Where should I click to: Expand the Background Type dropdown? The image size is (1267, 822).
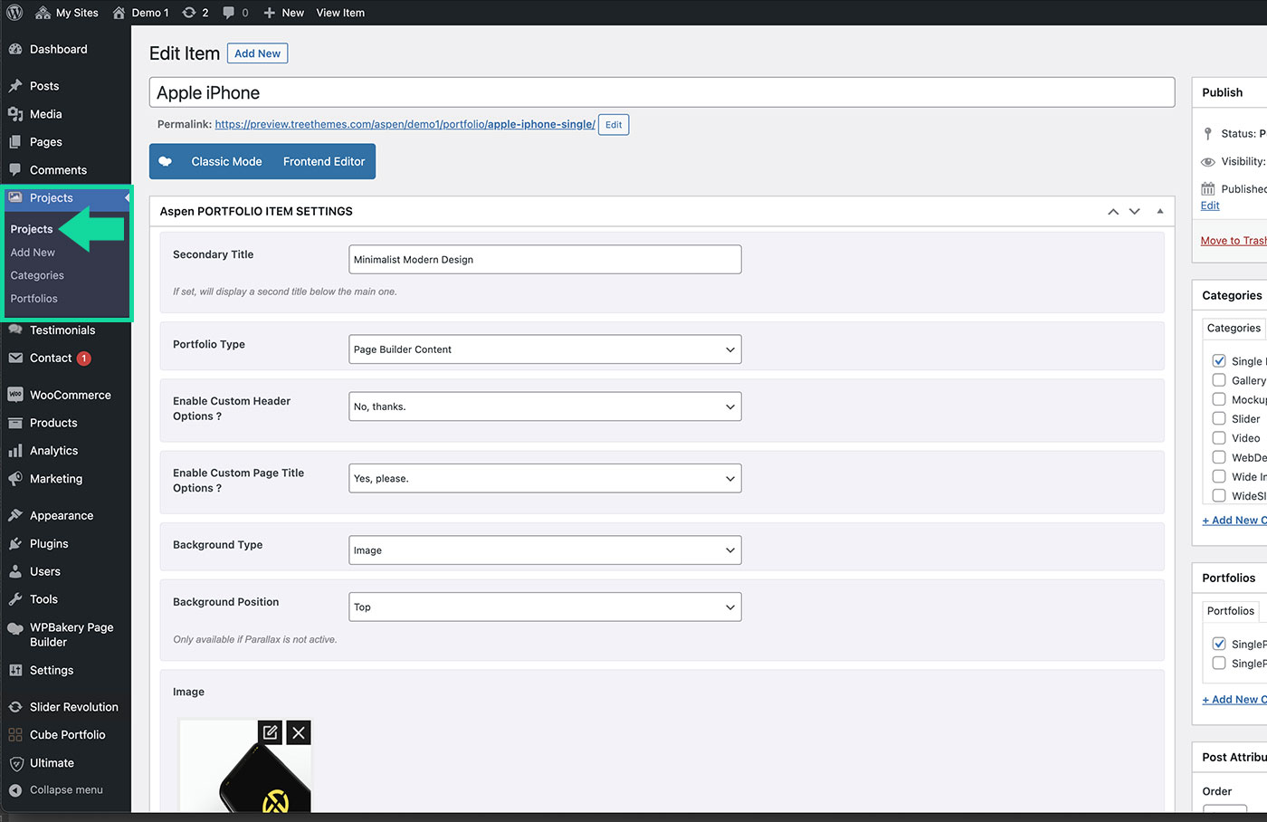(x=545, y=550)
